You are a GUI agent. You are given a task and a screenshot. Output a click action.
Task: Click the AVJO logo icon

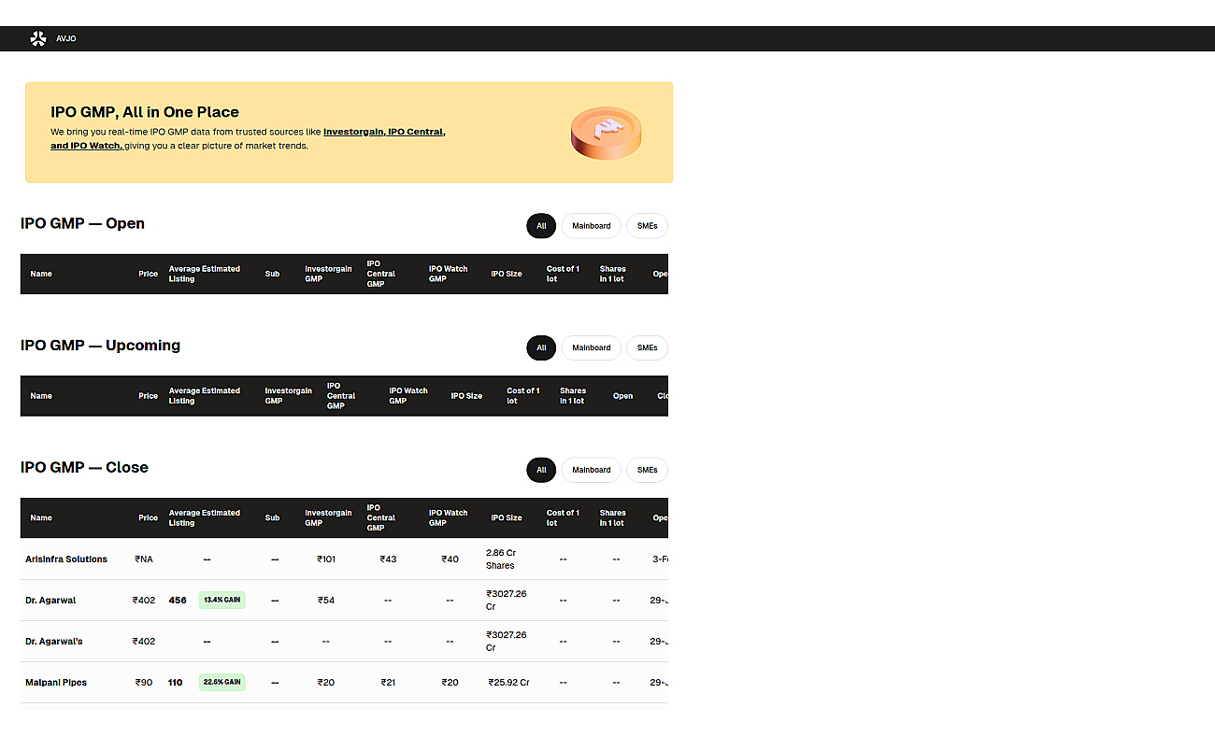38,38
